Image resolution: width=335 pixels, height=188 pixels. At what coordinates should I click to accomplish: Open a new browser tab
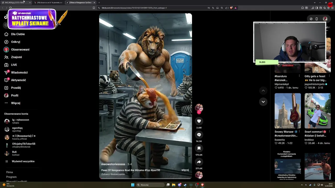click(x=99, y=2)
